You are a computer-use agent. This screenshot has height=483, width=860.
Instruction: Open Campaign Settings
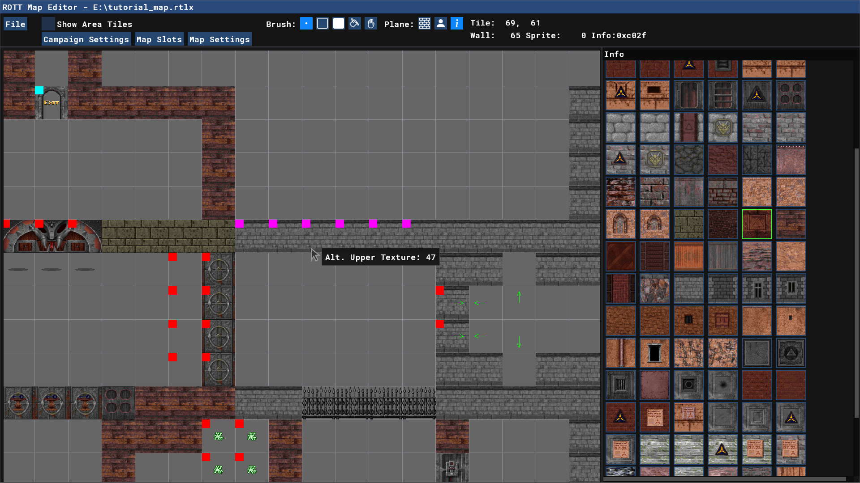pyautogui.click(x=86, y=39)
